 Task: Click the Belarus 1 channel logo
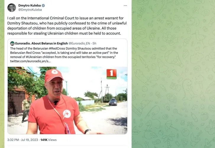click(111, 74)
